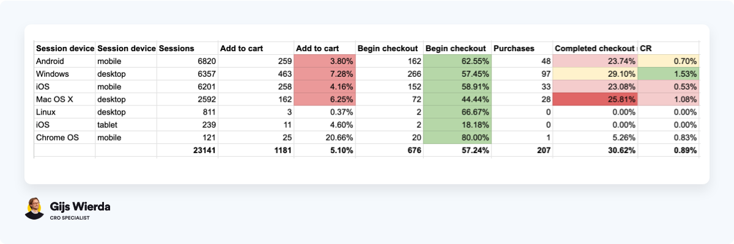
Task: Select the total 0.89% CR cell
Action: (668, 150)
